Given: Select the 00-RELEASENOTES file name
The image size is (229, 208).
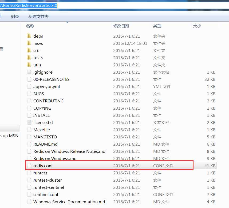Looking at the screenshot, I should coord(52,79).
